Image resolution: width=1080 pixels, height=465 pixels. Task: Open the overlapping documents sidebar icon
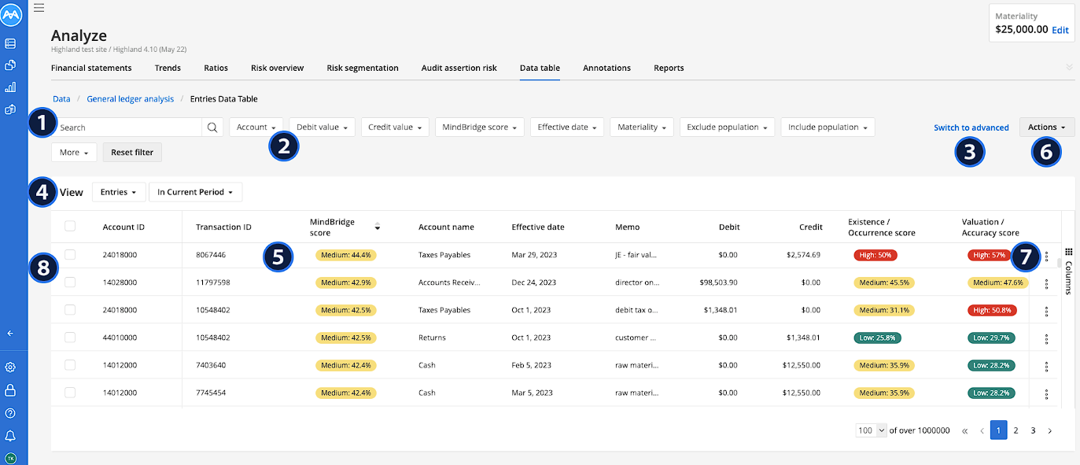coord(11,65)
